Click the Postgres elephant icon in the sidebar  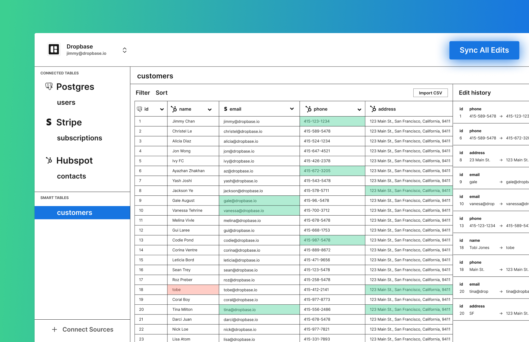[x=49, y=87]
